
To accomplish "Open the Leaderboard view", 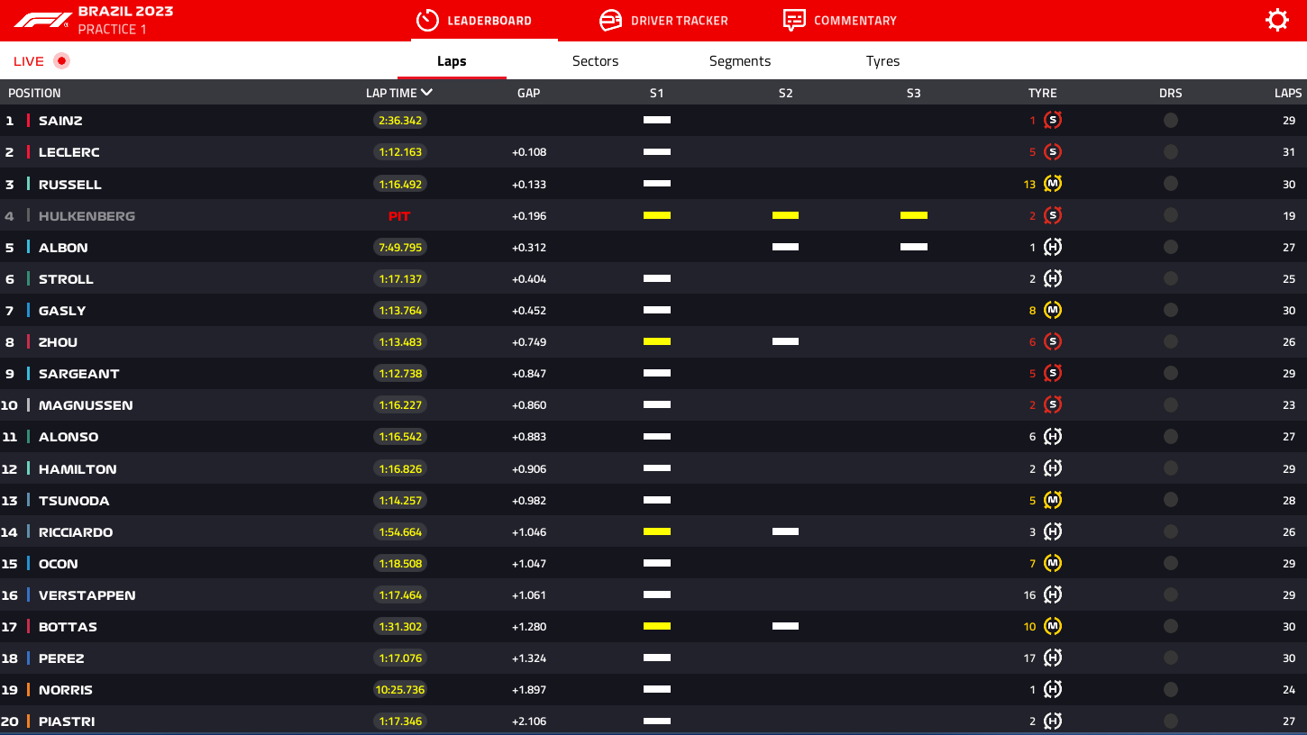I will pos(484,20).
